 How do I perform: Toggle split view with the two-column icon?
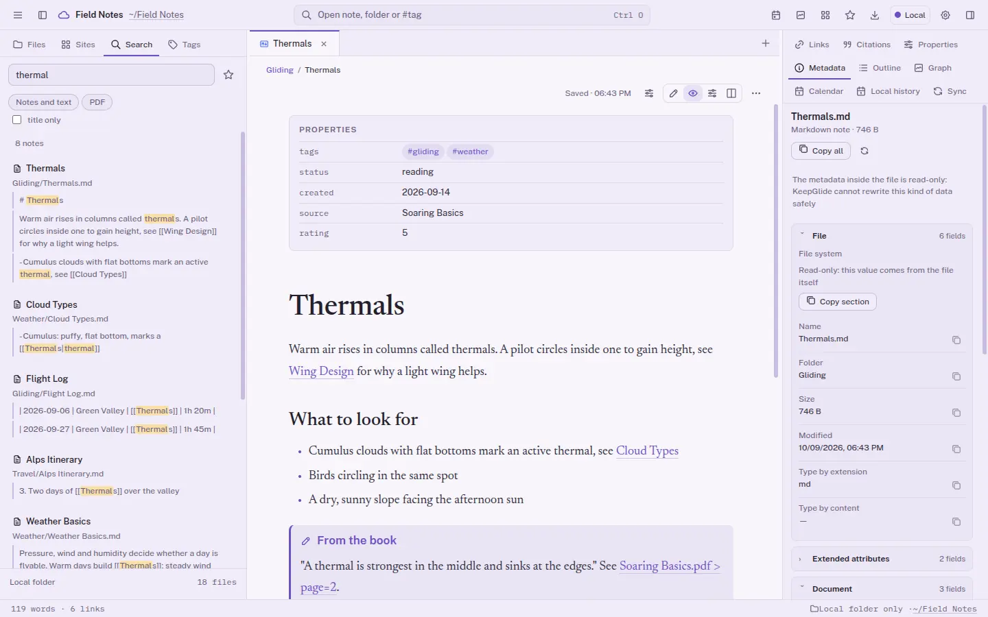pyautogui.click(x=731, y=93)
